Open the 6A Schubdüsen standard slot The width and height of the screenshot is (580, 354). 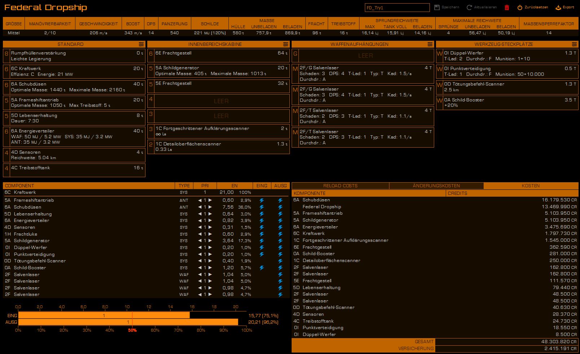click(x=74, y=87)
